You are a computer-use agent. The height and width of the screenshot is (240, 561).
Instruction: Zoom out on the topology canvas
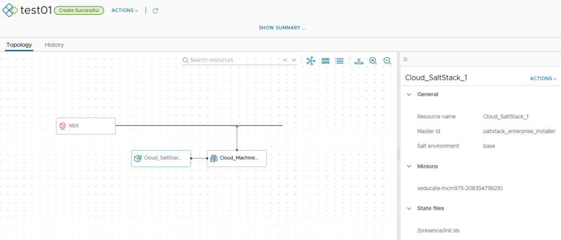tap(387, 61)
